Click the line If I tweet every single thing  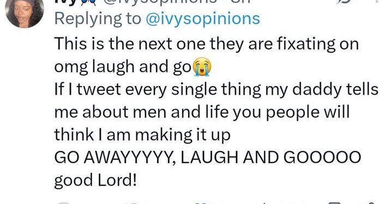click(216, 89)
